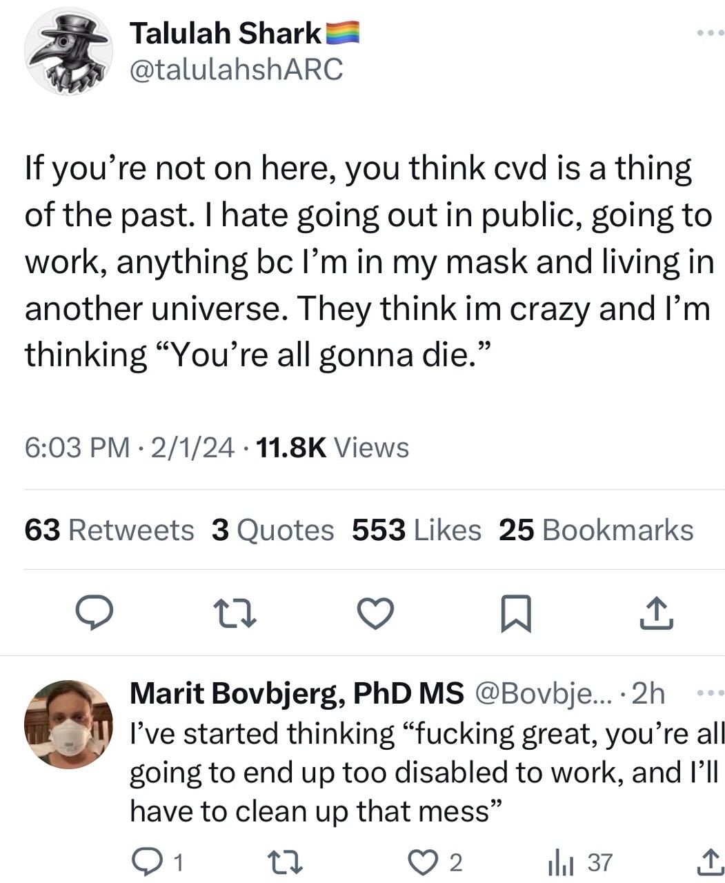Screen dimensions: 725x883
Task: View analytics for reply with 37 views
Action: (579, 862)
